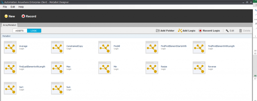Select the Sort logic icon

[10, 88]
